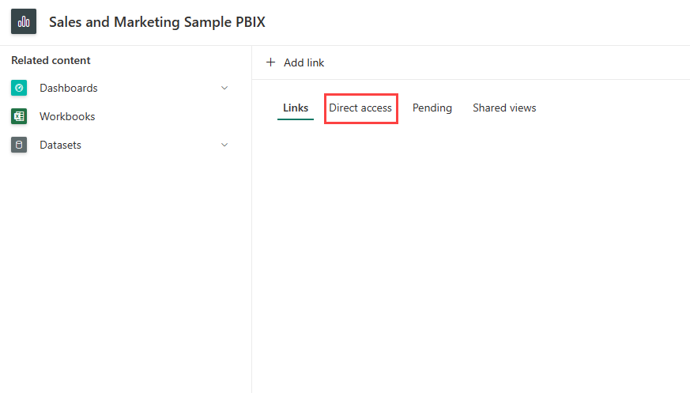The width and height of the screenshot is (690, 393).
Task: Open the Direct access tab
Action: pos(360,108)
